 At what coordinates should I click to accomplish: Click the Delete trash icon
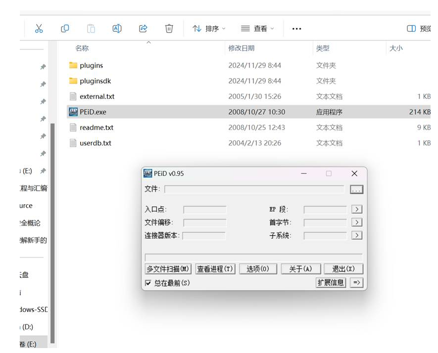tap(169, 29)
